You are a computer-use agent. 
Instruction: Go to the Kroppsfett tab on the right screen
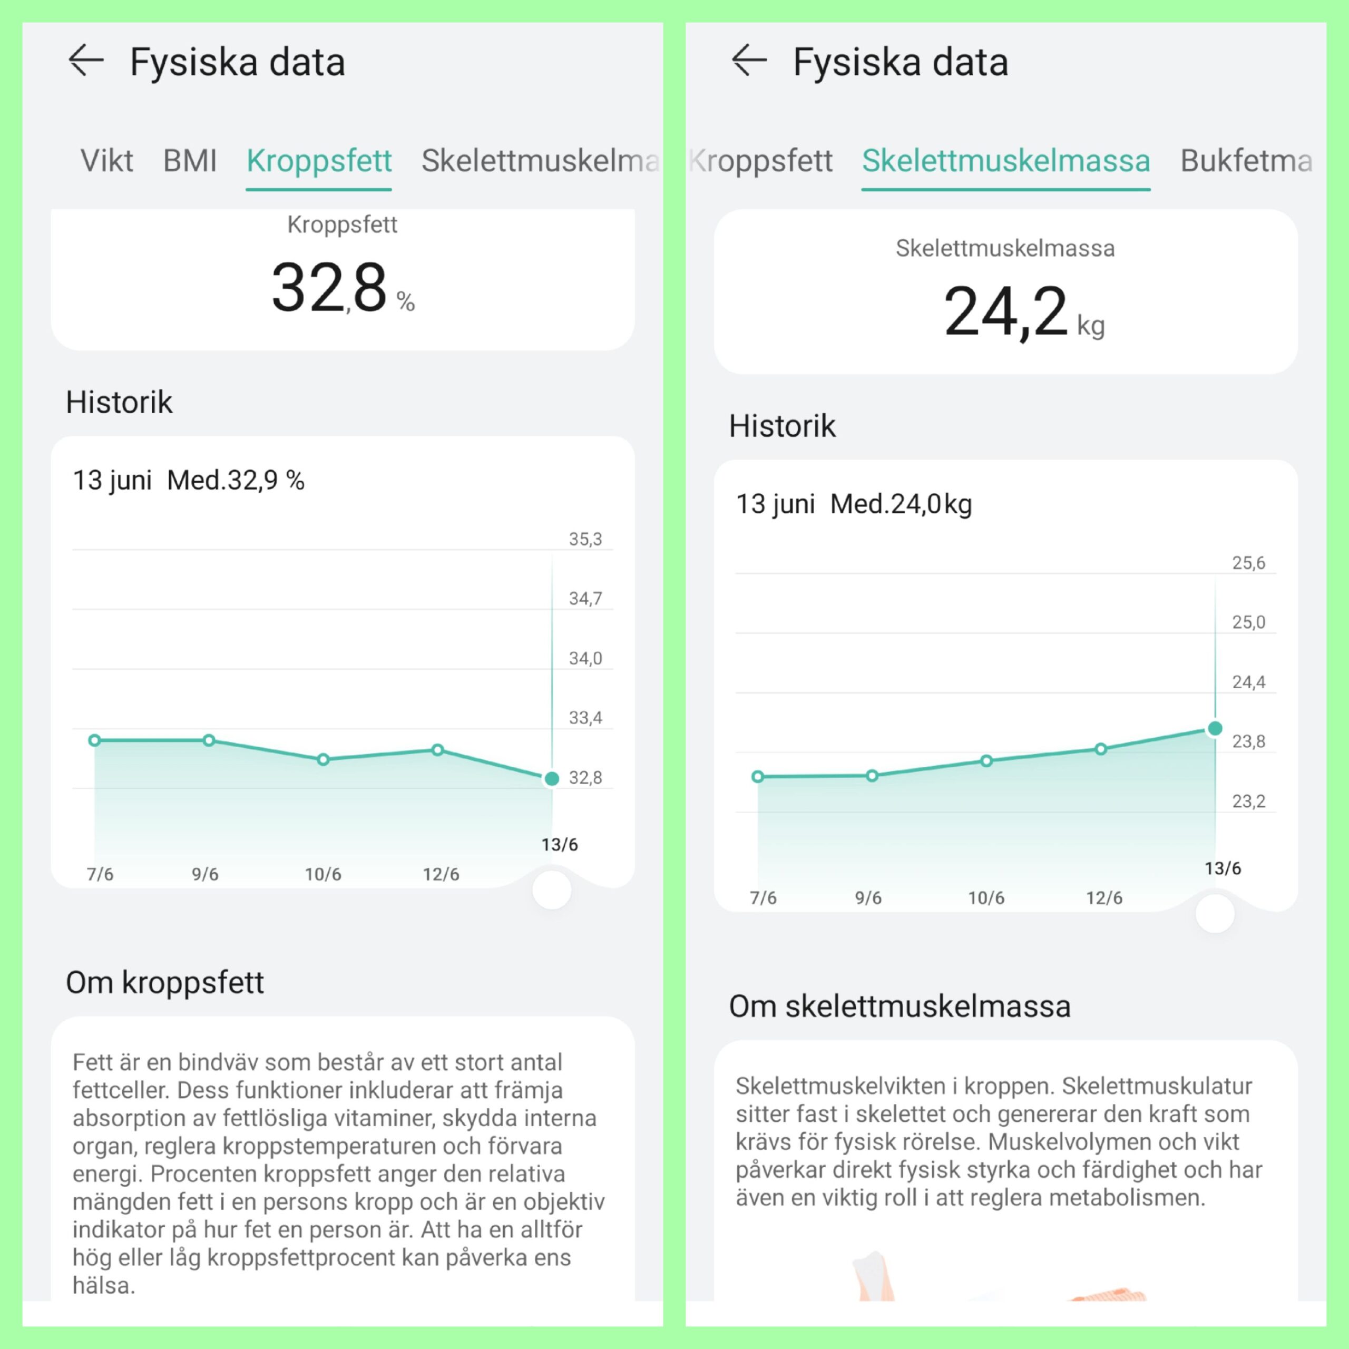(x=761, y=161)
